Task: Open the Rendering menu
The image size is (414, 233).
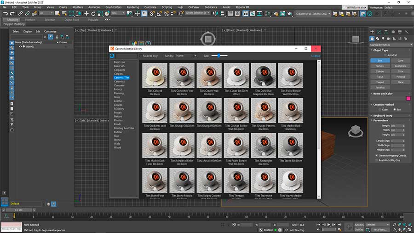Action: click(x=132, y=7)
